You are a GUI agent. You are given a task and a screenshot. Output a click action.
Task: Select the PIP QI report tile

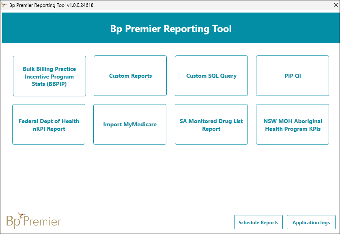coord(293,76)
